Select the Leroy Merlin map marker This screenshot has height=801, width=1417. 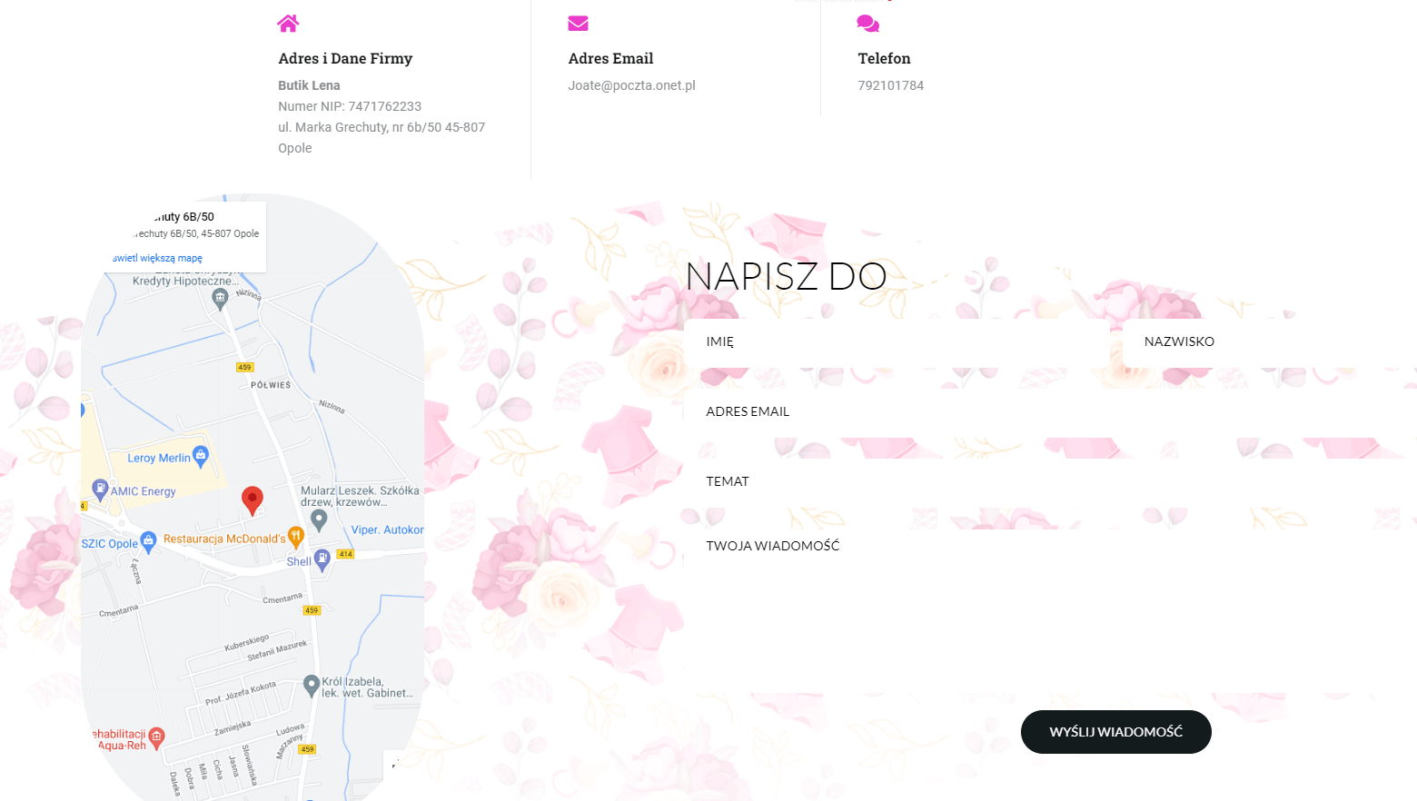point(201,456)
